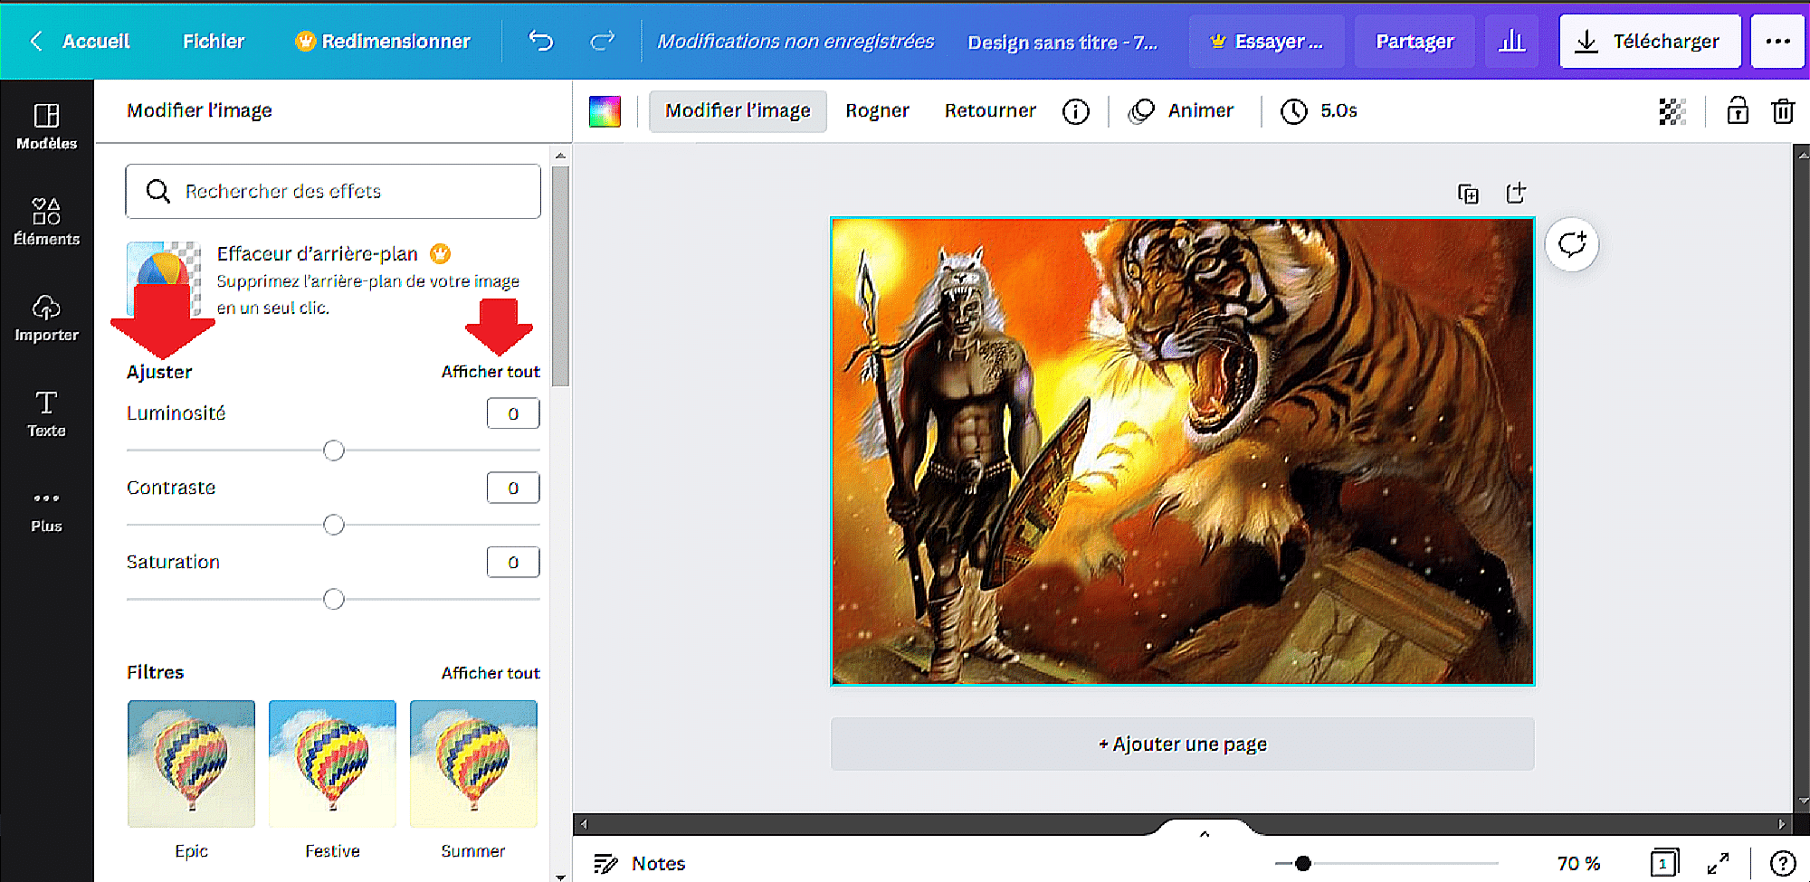Change the 5.0s page duration
Image resolution: width=1810 pixels, height=882 pixels.
click(1319, 110)
